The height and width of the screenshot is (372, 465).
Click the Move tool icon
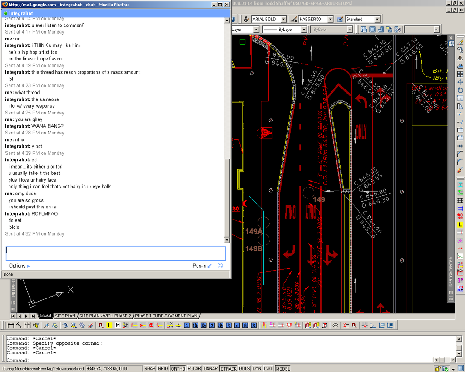[x=460, y=82]
